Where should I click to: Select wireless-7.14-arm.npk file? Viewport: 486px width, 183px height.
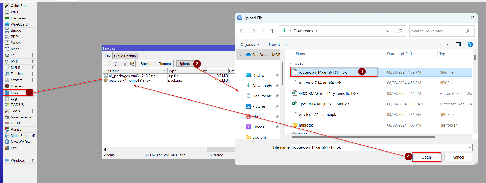382,114
